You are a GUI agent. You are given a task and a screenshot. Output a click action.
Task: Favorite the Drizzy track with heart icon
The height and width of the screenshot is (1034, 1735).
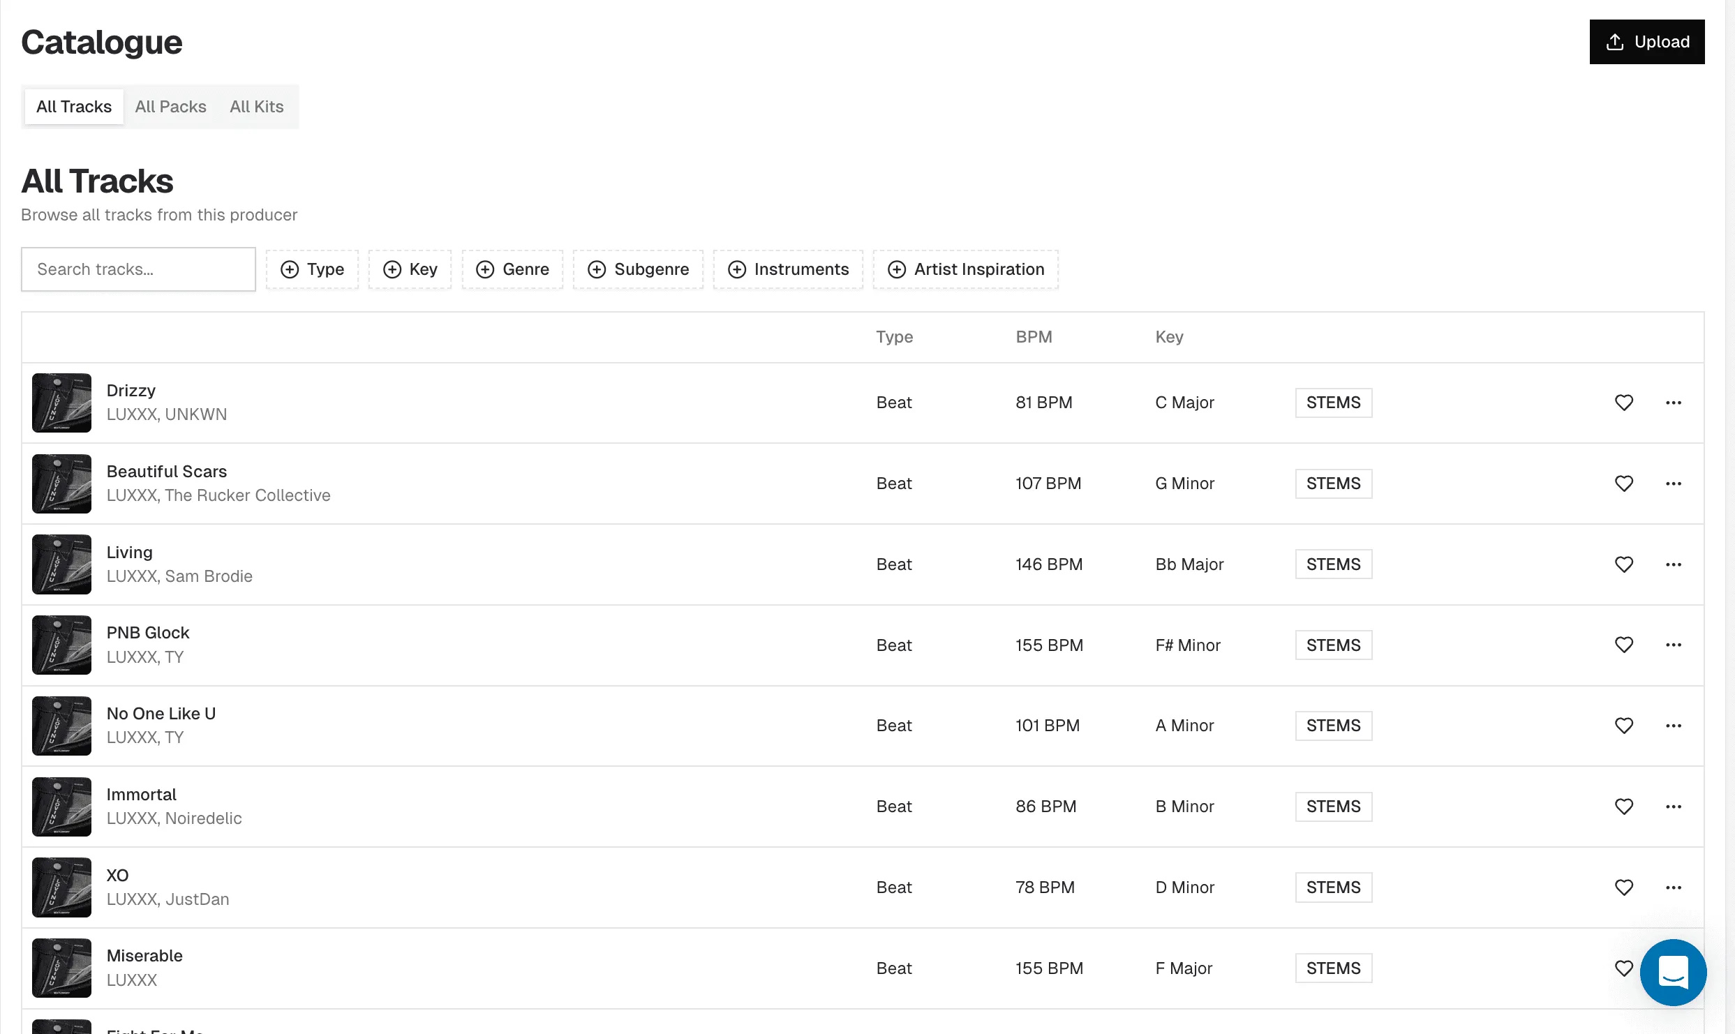pyautogui.click(x=1624, y=403)
